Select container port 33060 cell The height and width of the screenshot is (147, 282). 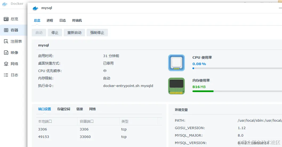(85, 137)
